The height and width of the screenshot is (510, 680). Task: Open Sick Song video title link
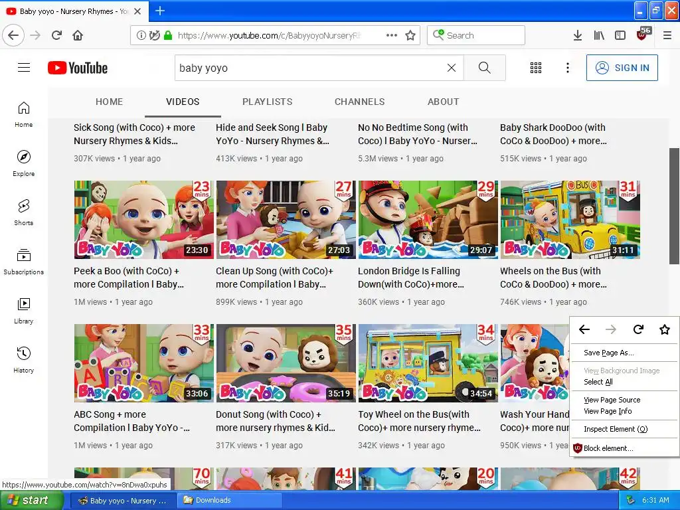click(134, 134)
